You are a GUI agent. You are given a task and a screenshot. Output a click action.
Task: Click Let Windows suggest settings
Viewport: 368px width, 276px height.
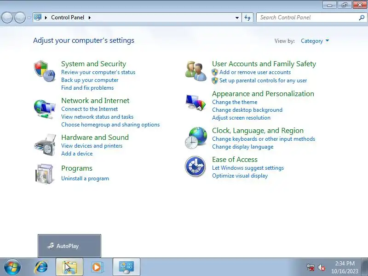tap(248, 168)
